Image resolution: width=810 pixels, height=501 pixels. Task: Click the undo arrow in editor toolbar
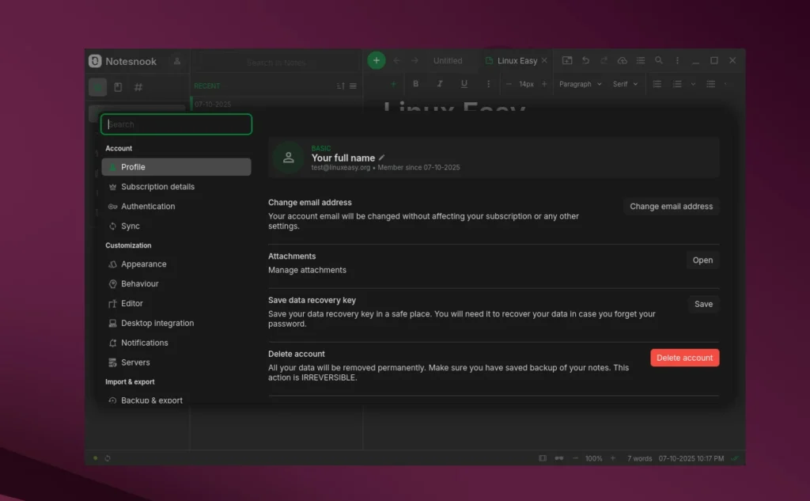[x=585, y=61]
